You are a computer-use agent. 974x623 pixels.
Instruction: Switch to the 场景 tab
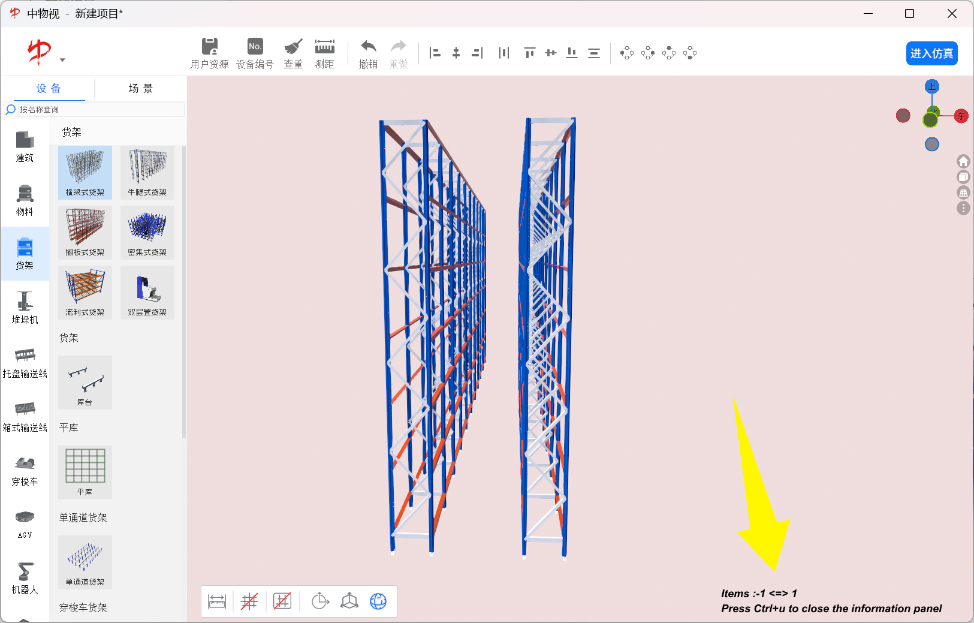141,89
